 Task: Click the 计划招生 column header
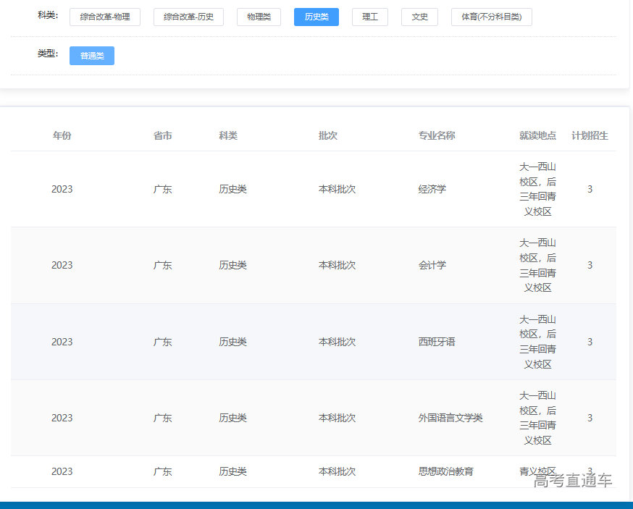pos(590,135)
